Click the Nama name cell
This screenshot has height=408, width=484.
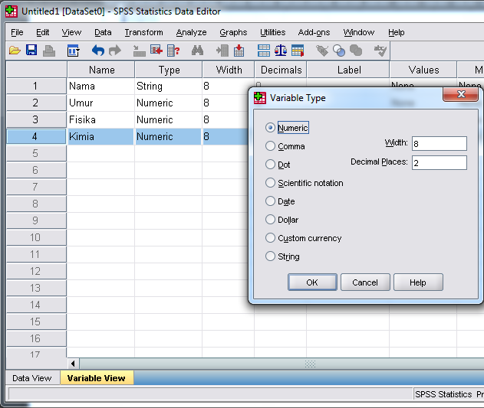[101, 86]
